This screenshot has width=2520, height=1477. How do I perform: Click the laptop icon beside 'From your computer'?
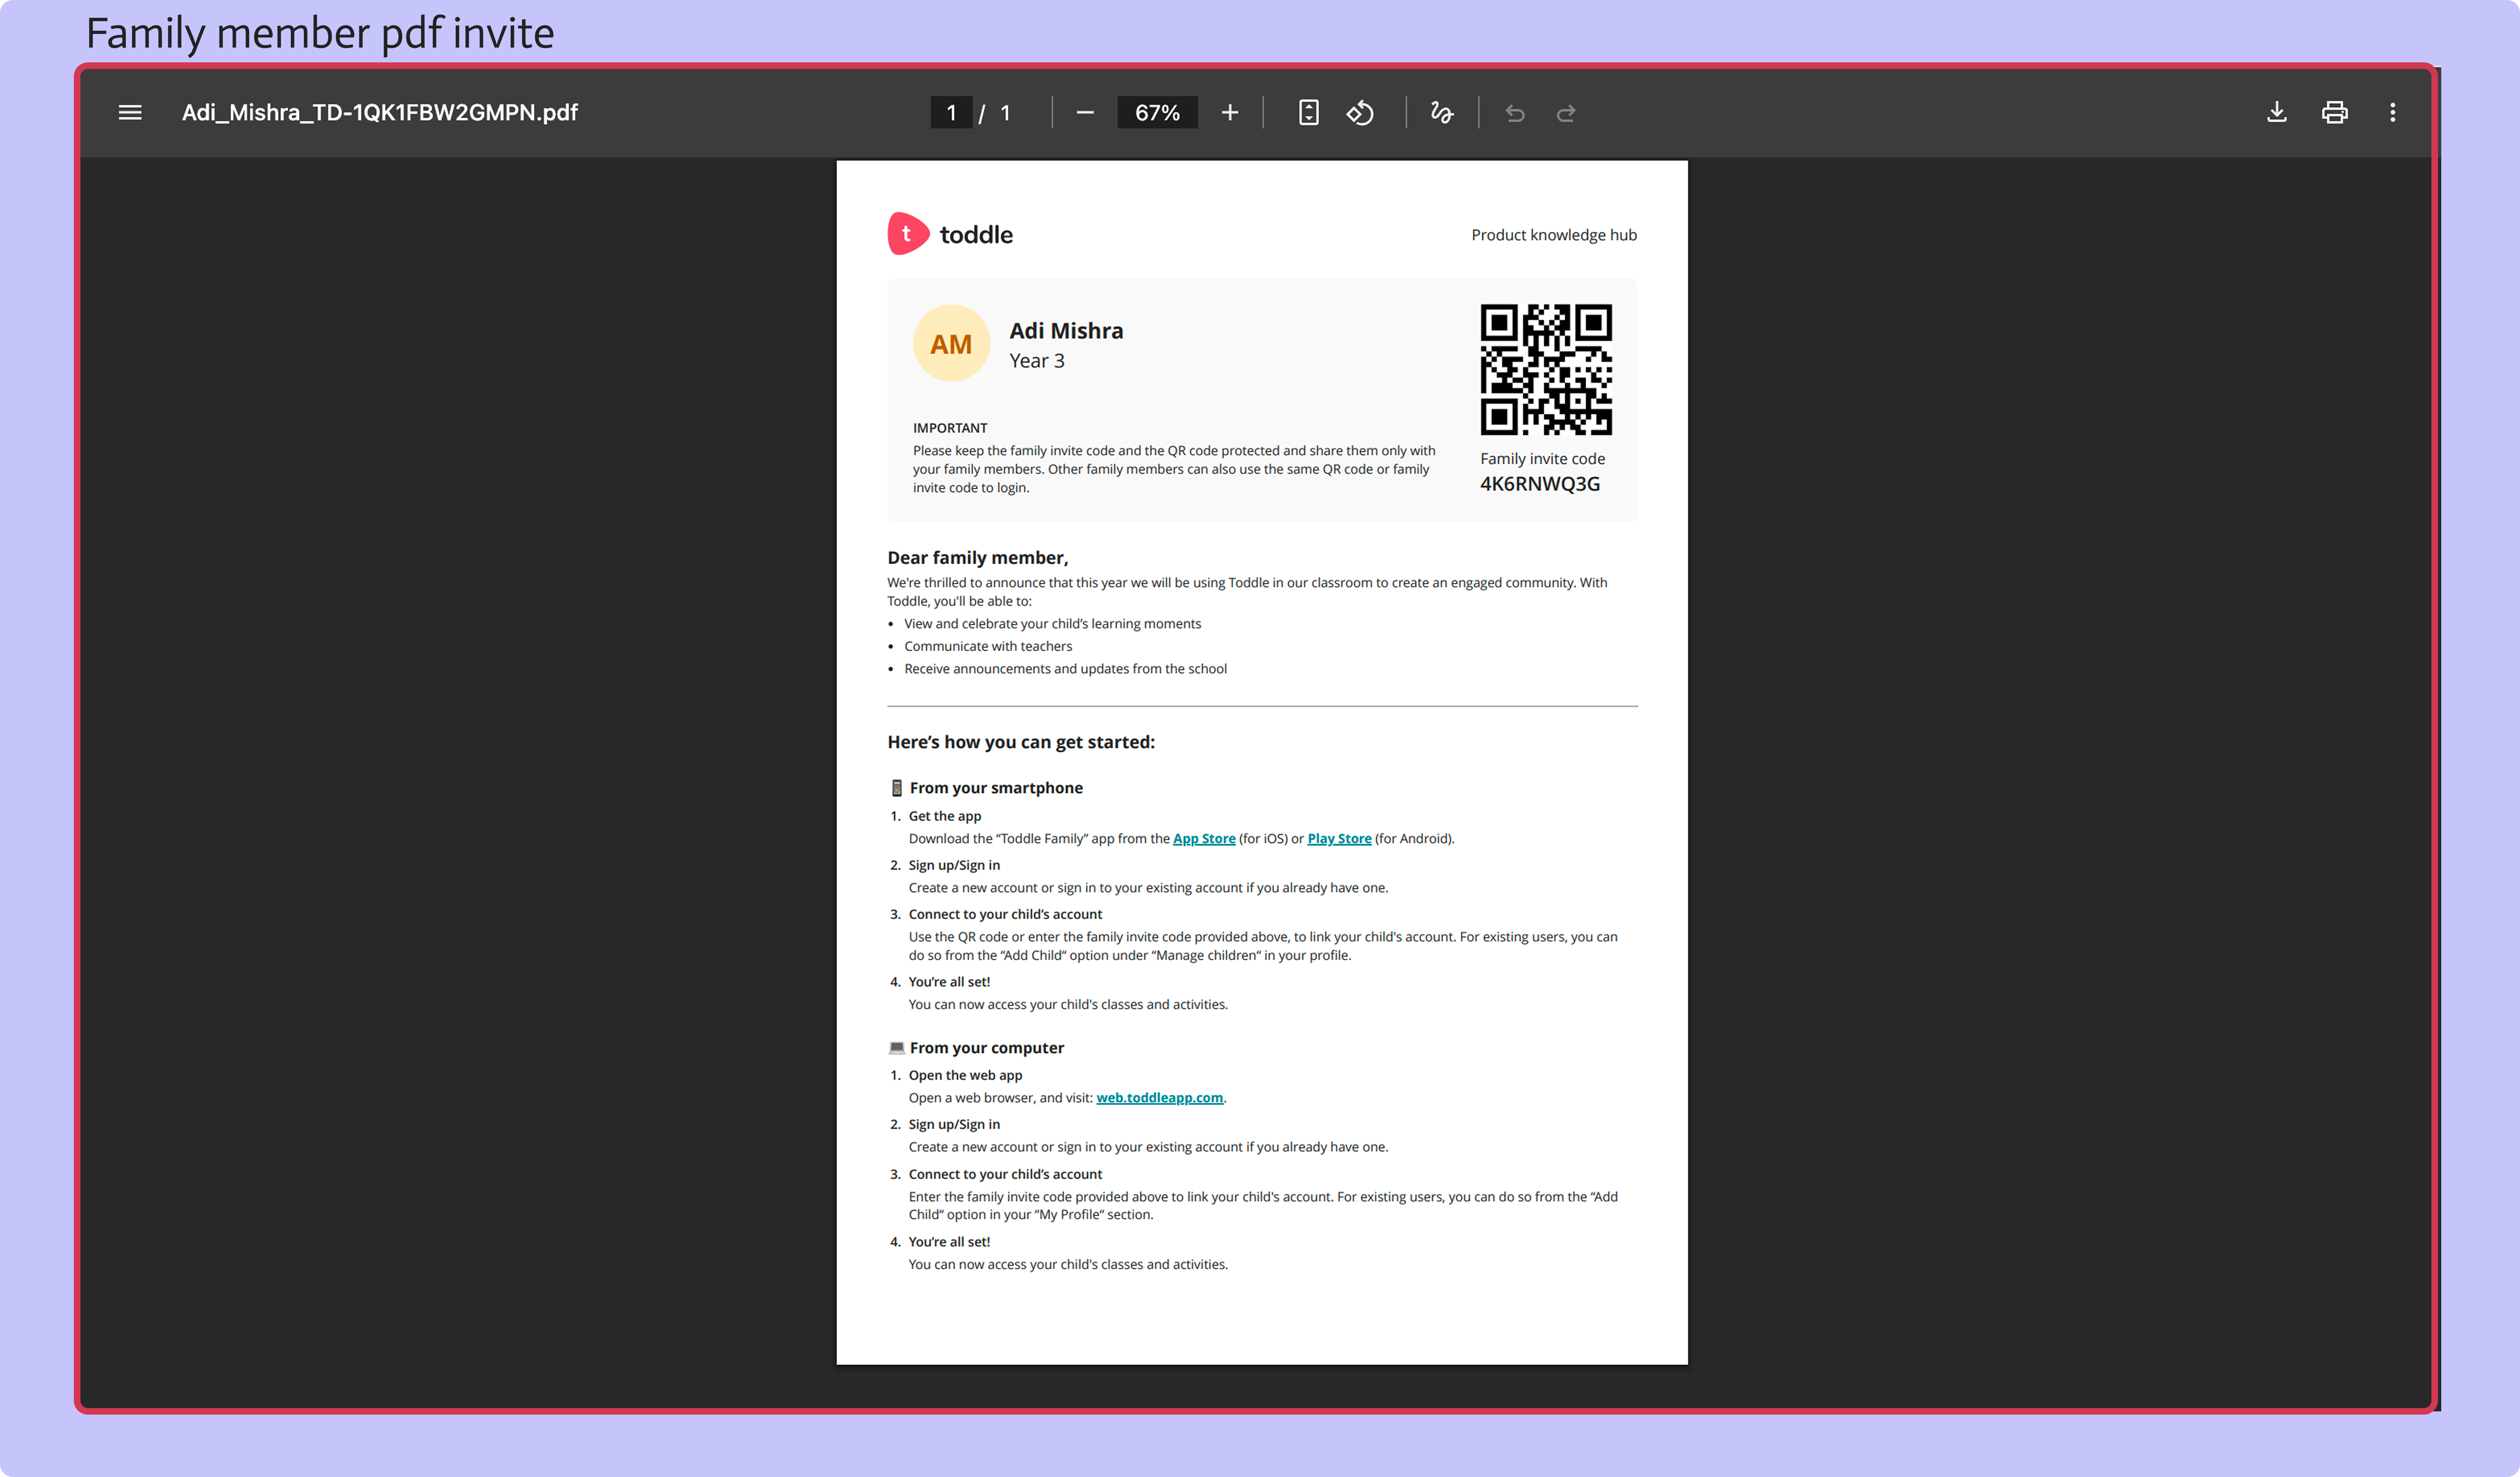(897, 1048)
